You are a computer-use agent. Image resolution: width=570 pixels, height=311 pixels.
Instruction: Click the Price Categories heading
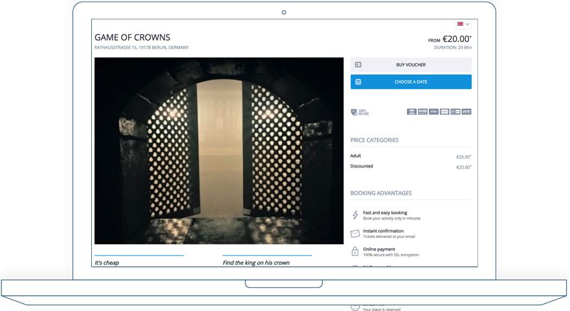(x=375, y=140)
